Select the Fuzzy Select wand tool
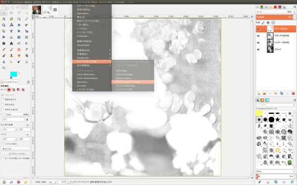Viewport: 297px width, 185px height. pos(27,13)
